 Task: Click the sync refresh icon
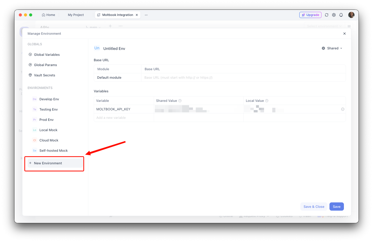327,15
